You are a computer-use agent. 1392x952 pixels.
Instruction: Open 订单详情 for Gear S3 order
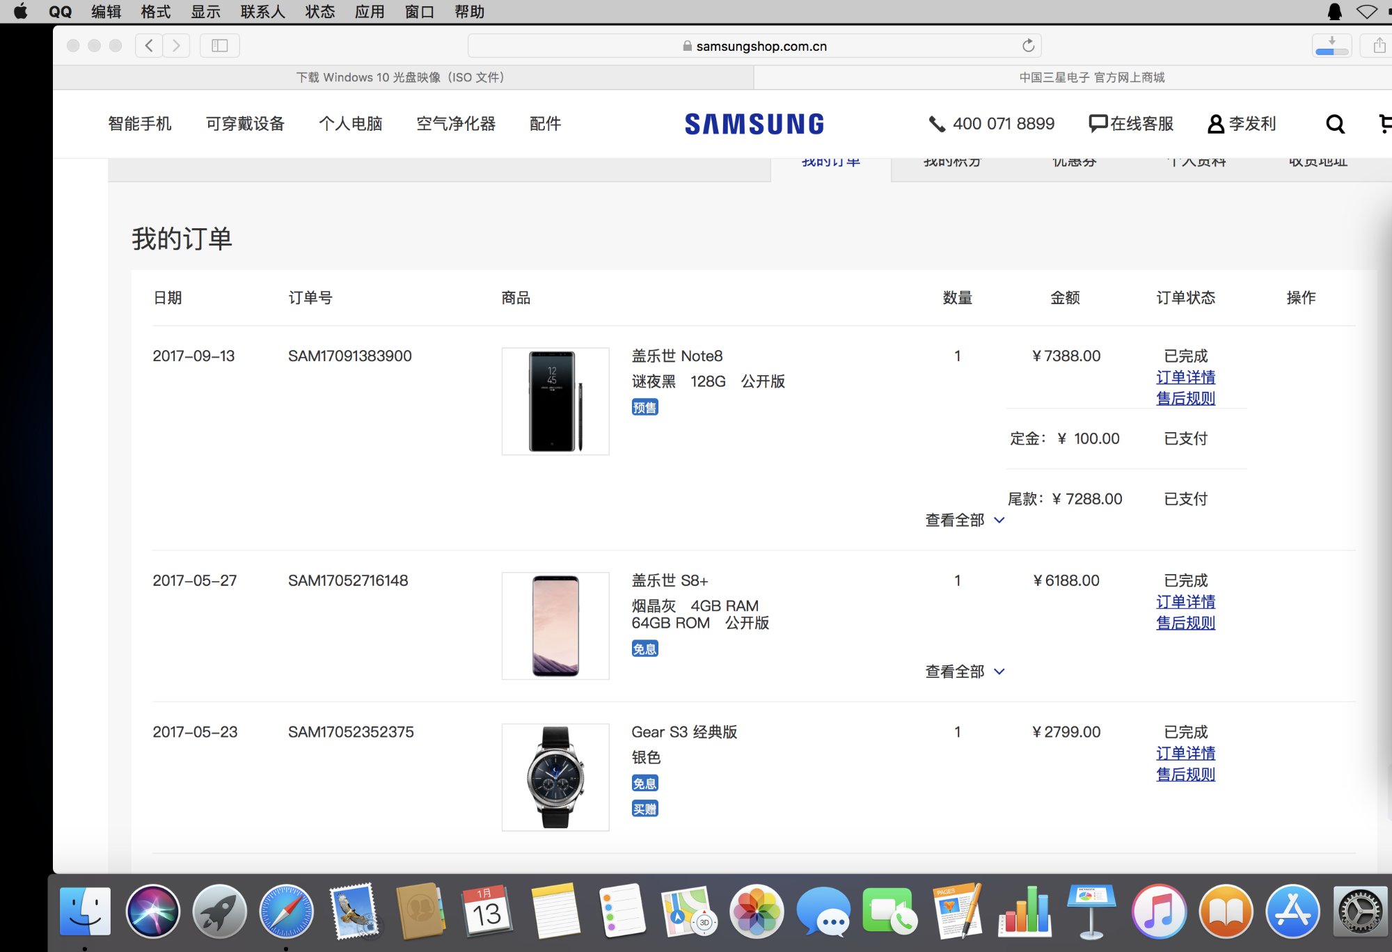click(x=1186, y=754)
